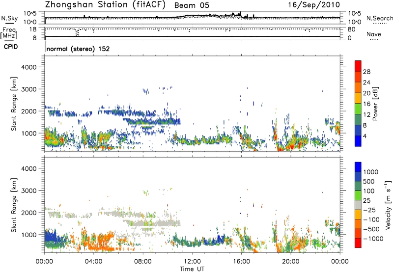Click the 'Zhongshan Station (fitACF)' title
The height and width of the screenshot is (272, 393).
(x=105, y=5)
